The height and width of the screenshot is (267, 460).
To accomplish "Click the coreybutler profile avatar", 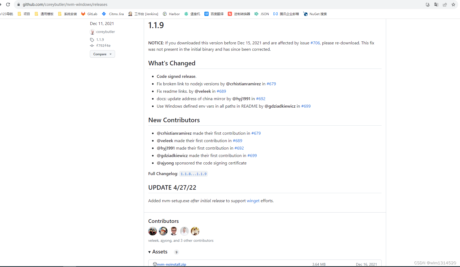I will pyautogui.click(x=92, y=32).
